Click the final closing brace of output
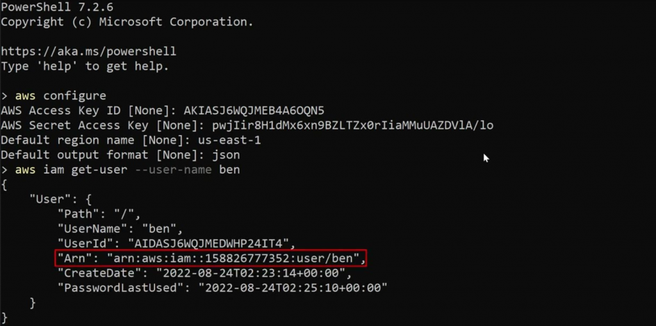The width and height of the screenshot is (656, 326). point(4,317)
